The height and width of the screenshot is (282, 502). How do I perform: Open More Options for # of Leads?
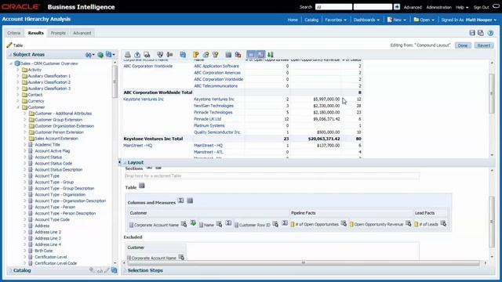[443, 223]
